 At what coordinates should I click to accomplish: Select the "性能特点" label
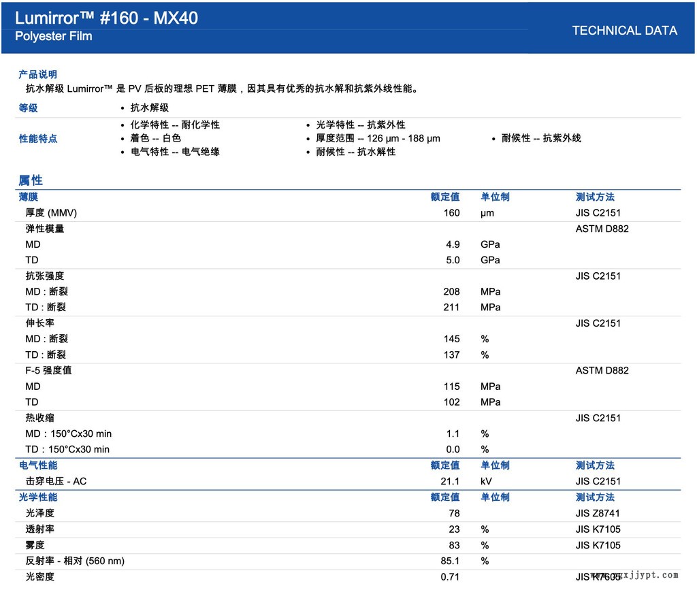pos(38,139)
